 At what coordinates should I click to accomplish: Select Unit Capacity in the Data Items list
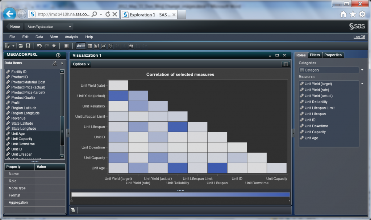click(22, 139)
